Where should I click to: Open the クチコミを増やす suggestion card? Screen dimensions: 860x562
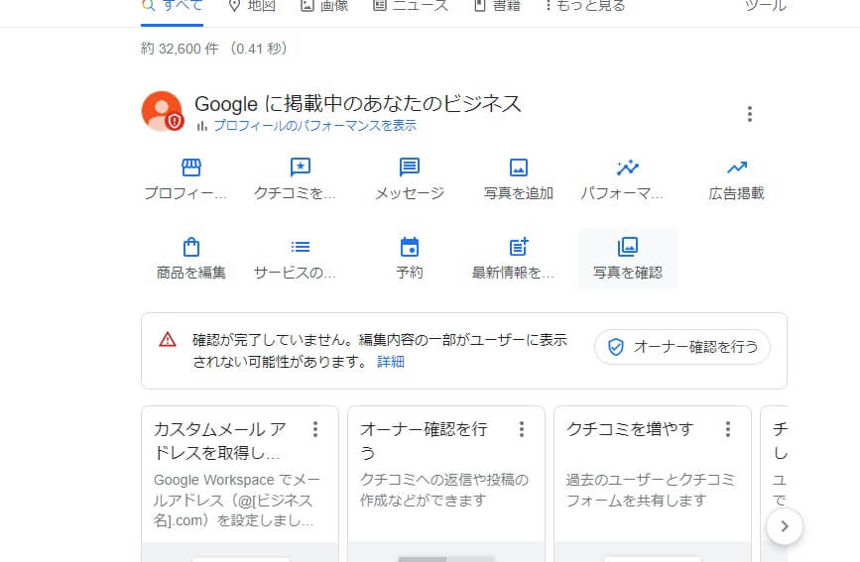coord(652,484)
